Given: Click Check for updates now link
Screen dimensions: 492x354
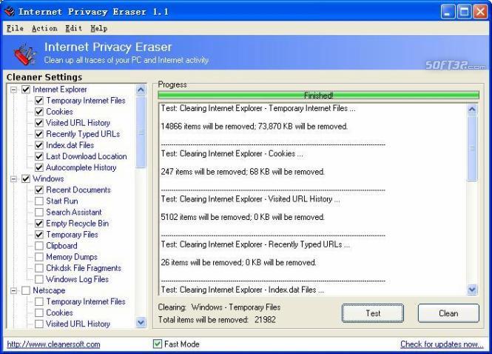Looking at the screenshot, I should pyautogui.click(x=442, y=344).
